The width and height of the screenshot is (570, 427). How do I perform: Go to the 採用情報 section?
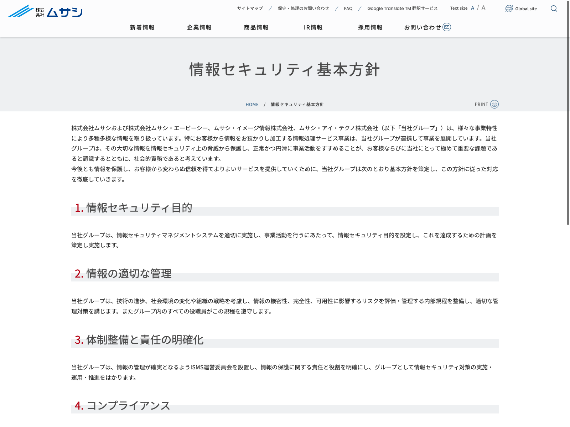[x=370, y=27]
